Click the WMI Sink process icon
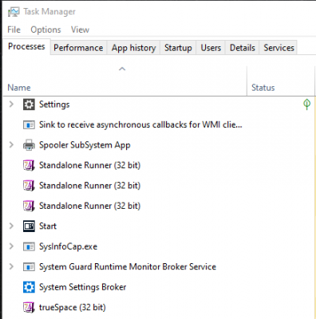Viewport: 316px width, 319px height. click(29, 124)
